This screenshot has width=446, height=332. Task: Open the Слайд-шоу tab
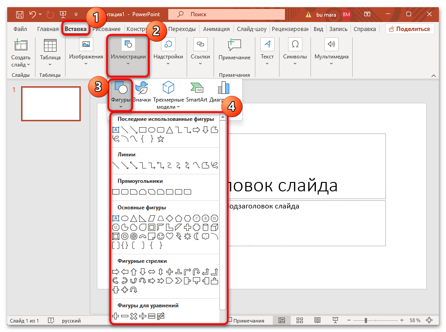251,29
